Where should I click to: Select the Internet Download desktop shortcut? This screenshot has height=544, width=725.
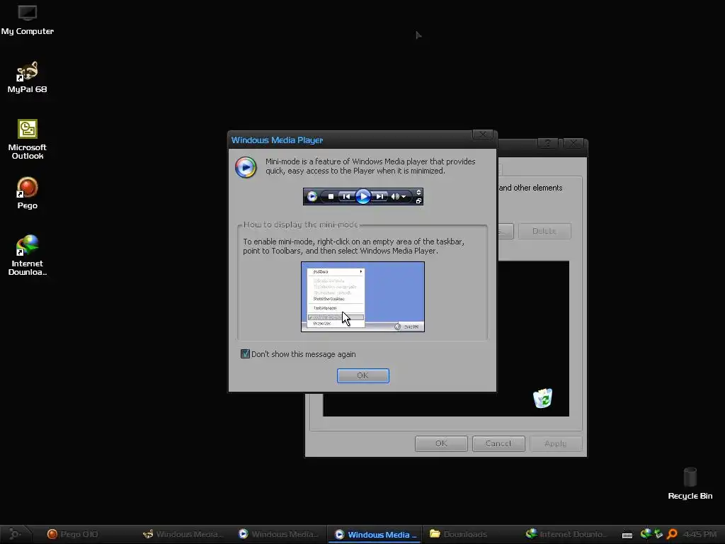[x=28, y=255]
